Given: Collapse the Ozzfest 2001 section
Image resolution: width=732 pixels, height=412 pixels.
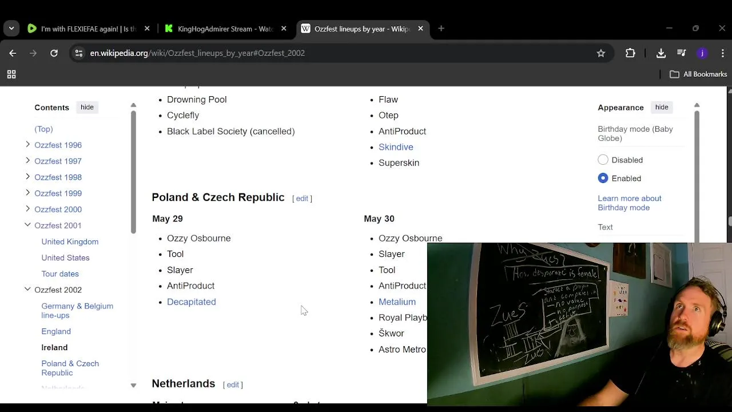Looking at the screenshot, I should 27,225.
